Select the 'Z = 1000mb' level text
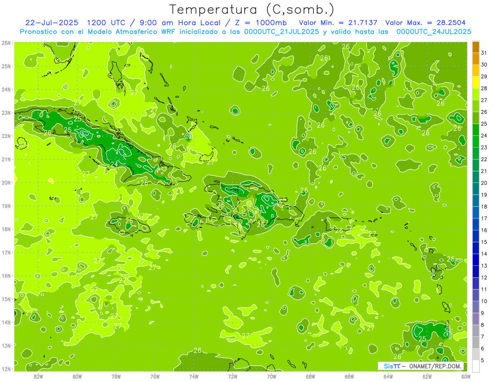Viewport: 495px width, 382px height. (x=260, y=22)
